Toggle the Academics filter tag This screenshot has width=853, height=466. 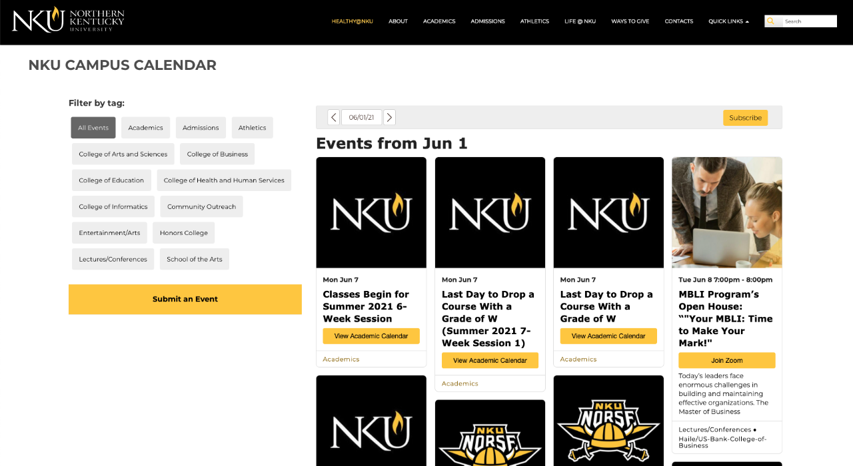[145, 127]
